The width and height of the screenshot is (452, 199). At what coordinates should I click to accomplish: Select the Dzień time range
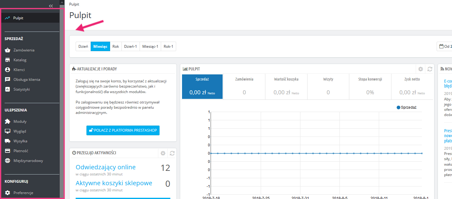point(83,47)
